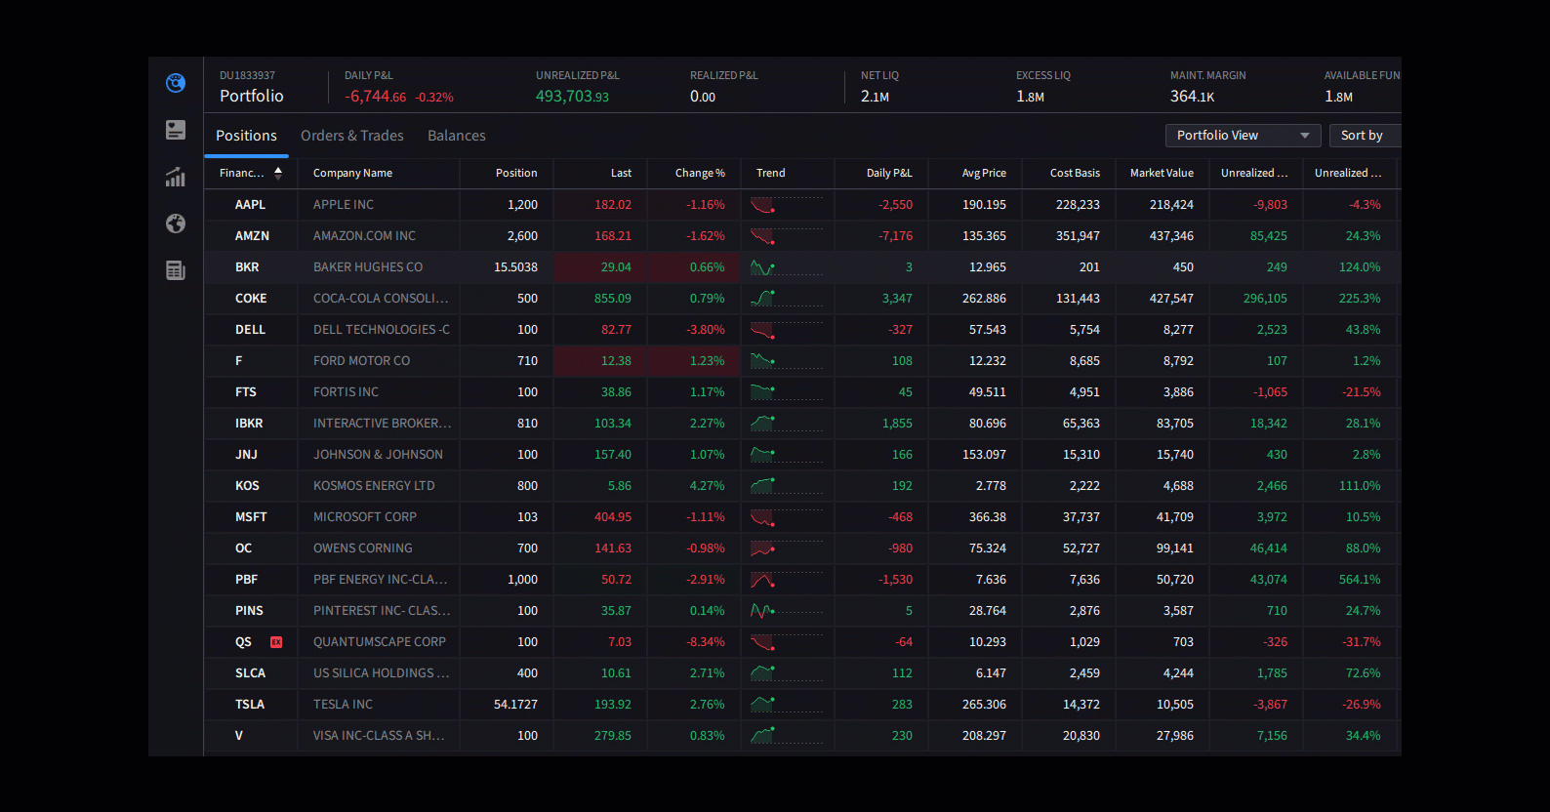The image size is (1550, 812).
Task: Switch to the Orders & Trades tab
Action: (352, 136)
